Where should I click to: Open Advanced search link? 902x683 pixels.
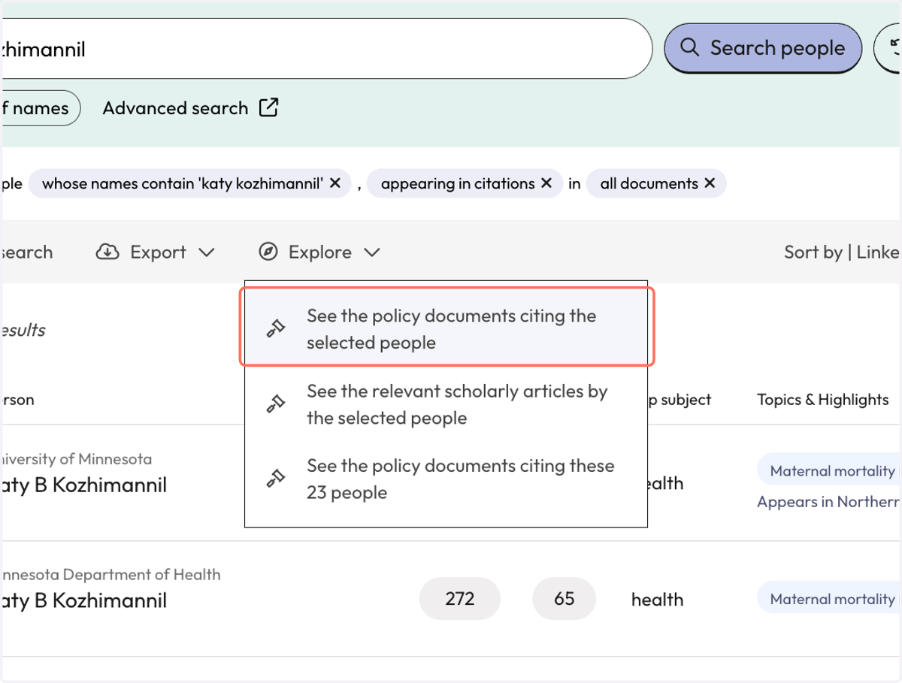click(x=190, y=108)
